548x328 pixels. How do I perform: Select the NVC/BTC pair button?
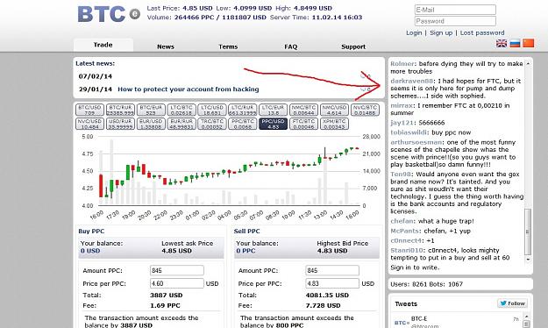tap(365, 110)
